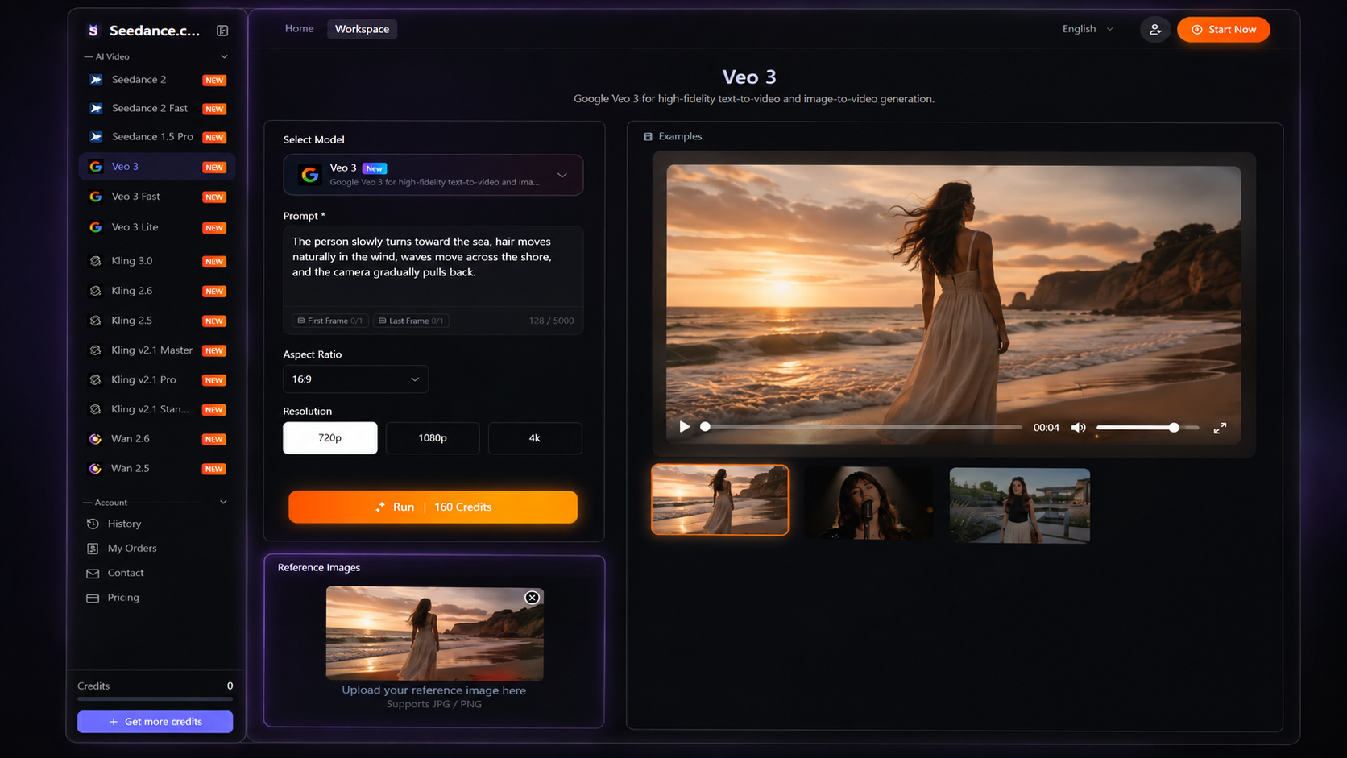Click Kling v2.1 Pro icon
This screenshot has height=758, width=1347.
click(x=95, y=379)
